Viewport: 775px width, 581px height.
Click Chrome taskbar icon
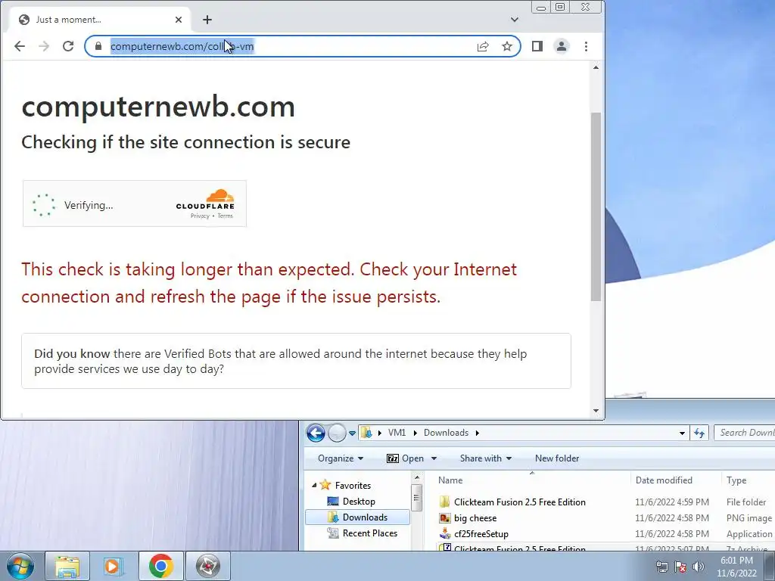point(160,566)
